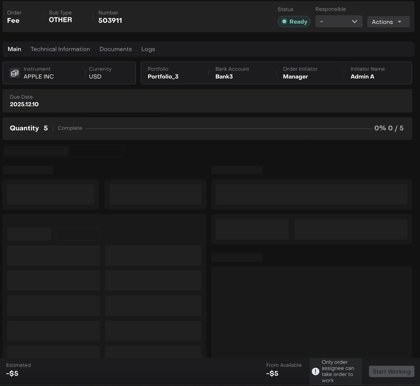View the Logs tab
Screen dimensions: 420x386
[148, 49]
